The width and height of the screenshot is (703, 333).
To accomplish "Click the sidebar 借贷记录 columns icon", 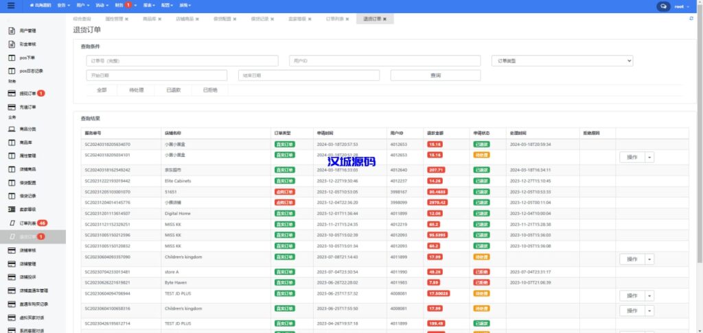I will point(12,196).
